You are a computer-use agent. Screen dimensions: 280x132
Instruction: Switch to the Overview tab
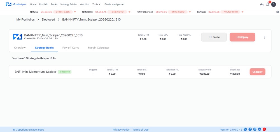(x=20, y=48)
